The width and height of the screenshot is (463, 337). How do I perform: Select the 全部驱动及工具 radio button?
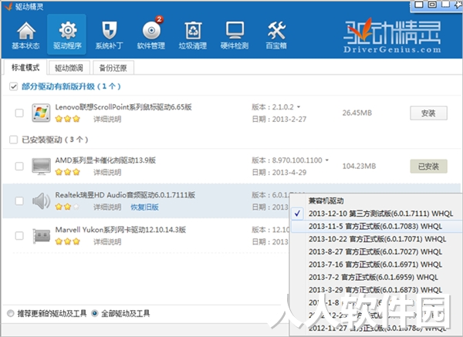pyautogui.click(x=94, y=313)
